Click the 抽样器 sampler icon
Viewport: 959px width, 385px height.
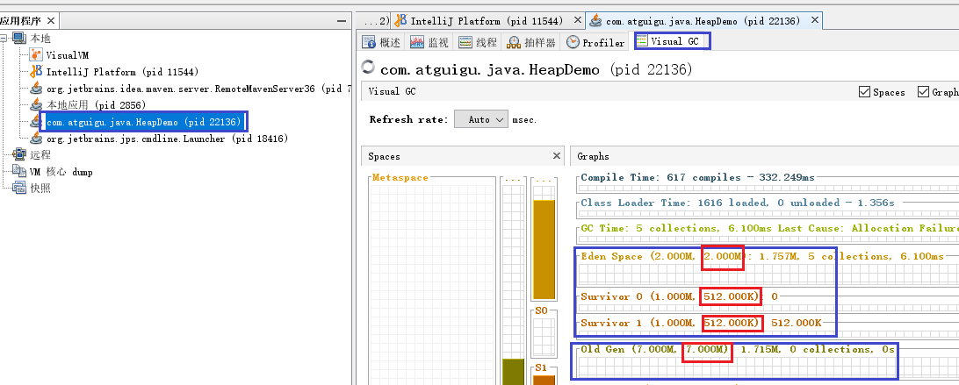pyautogui.click(x=513, y=42)
